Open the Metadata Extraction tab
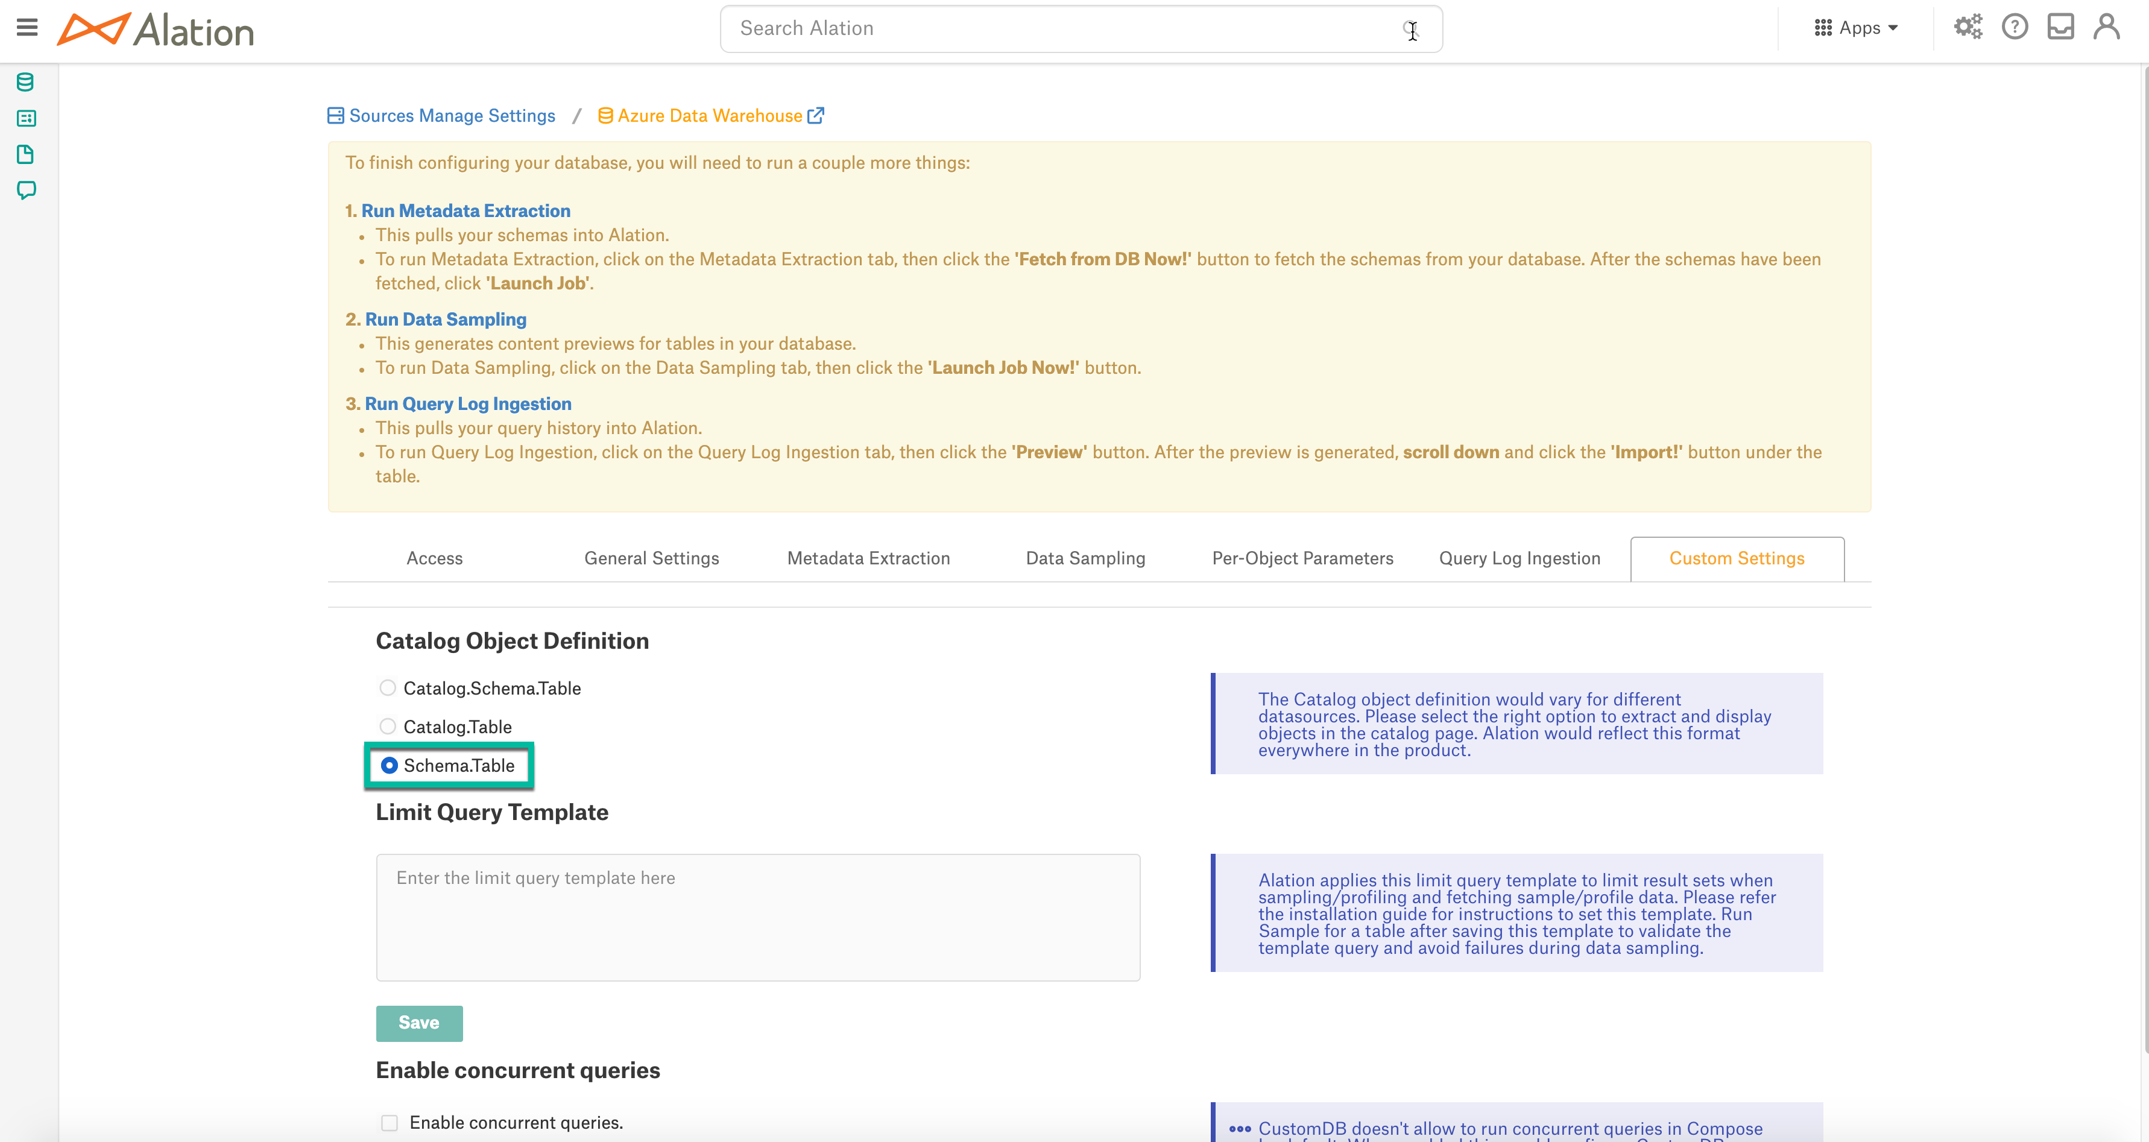 coord(868,558)
